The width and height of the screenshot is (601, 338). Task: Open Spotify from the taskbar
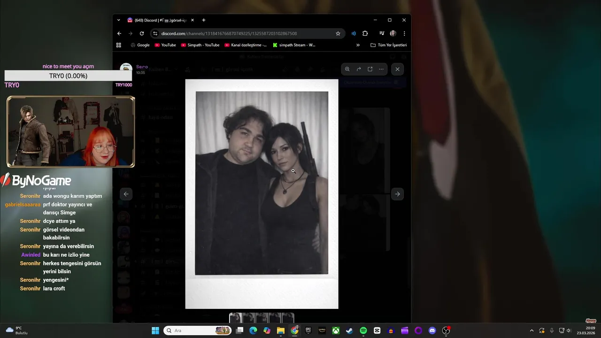363,330
